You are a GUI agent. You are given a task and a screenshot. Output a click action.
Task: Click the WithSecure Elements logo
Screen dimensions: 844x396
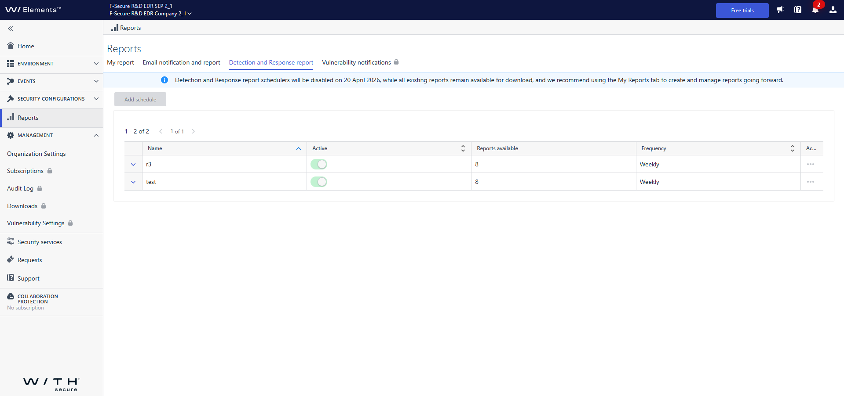coord(33,10)
